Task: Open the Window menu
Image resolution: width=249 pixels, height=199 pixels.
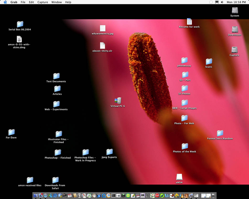Action: (x=57, y=2)
